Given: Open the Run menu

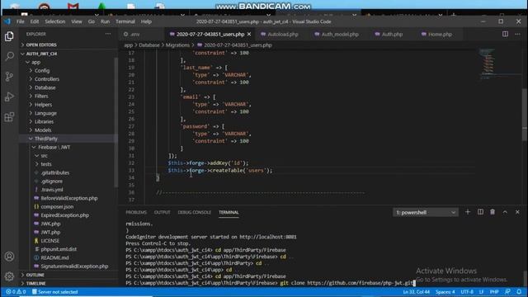Looking at the screenshot, I should pos(105,21).
